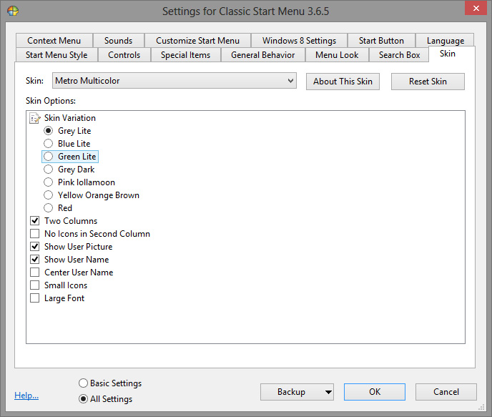Screen dimensions: 492x417
Task: Switch to the Sounds tab
Action: (118, 41)
